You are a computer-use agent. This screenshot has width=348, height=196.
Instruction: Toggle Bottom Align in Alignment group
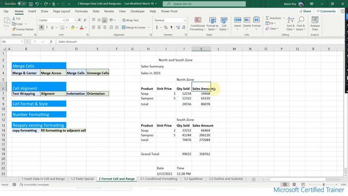point(104,20)
